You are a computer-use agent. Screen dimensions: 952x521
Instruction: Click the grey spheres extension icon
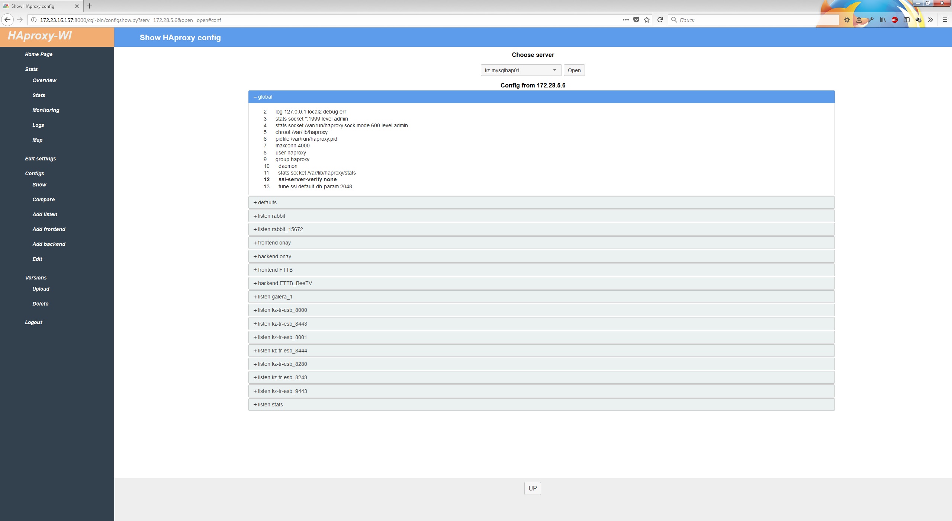(919, 20)
